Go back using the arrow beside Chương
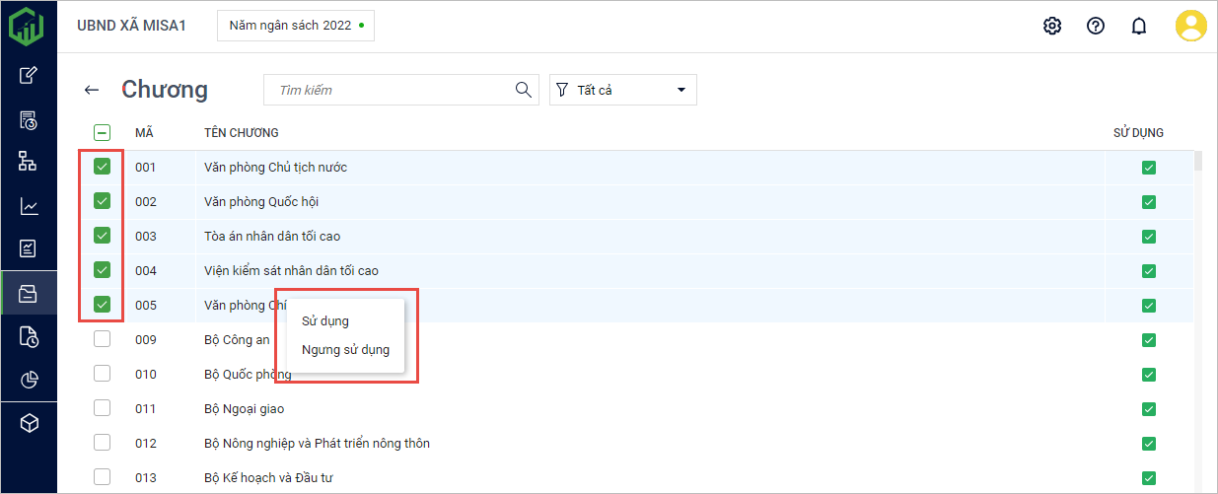Image resolution: width=1218 pixels, height=494 pixels. (92, 90)
